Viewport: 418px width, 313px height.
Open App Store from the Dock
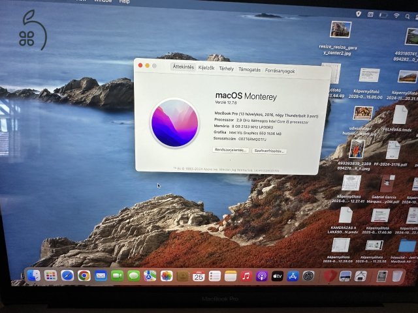pos(293,276)
